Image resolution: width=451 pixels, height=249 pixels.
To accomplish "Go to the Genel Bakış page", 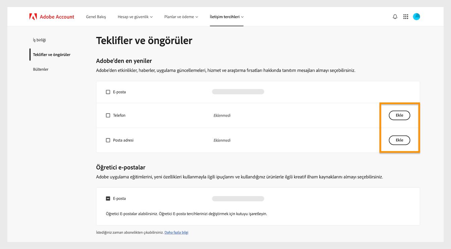I will tap(96, 17).
